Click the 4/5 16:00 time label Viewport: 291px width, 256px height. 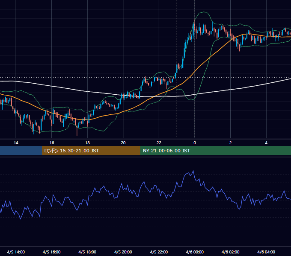tap(52, 252)
